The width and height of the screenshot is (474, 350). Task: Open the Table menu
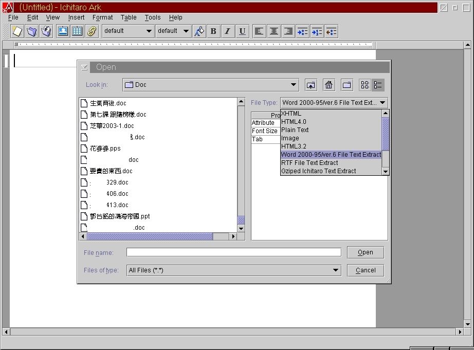(x=129, y=17)
